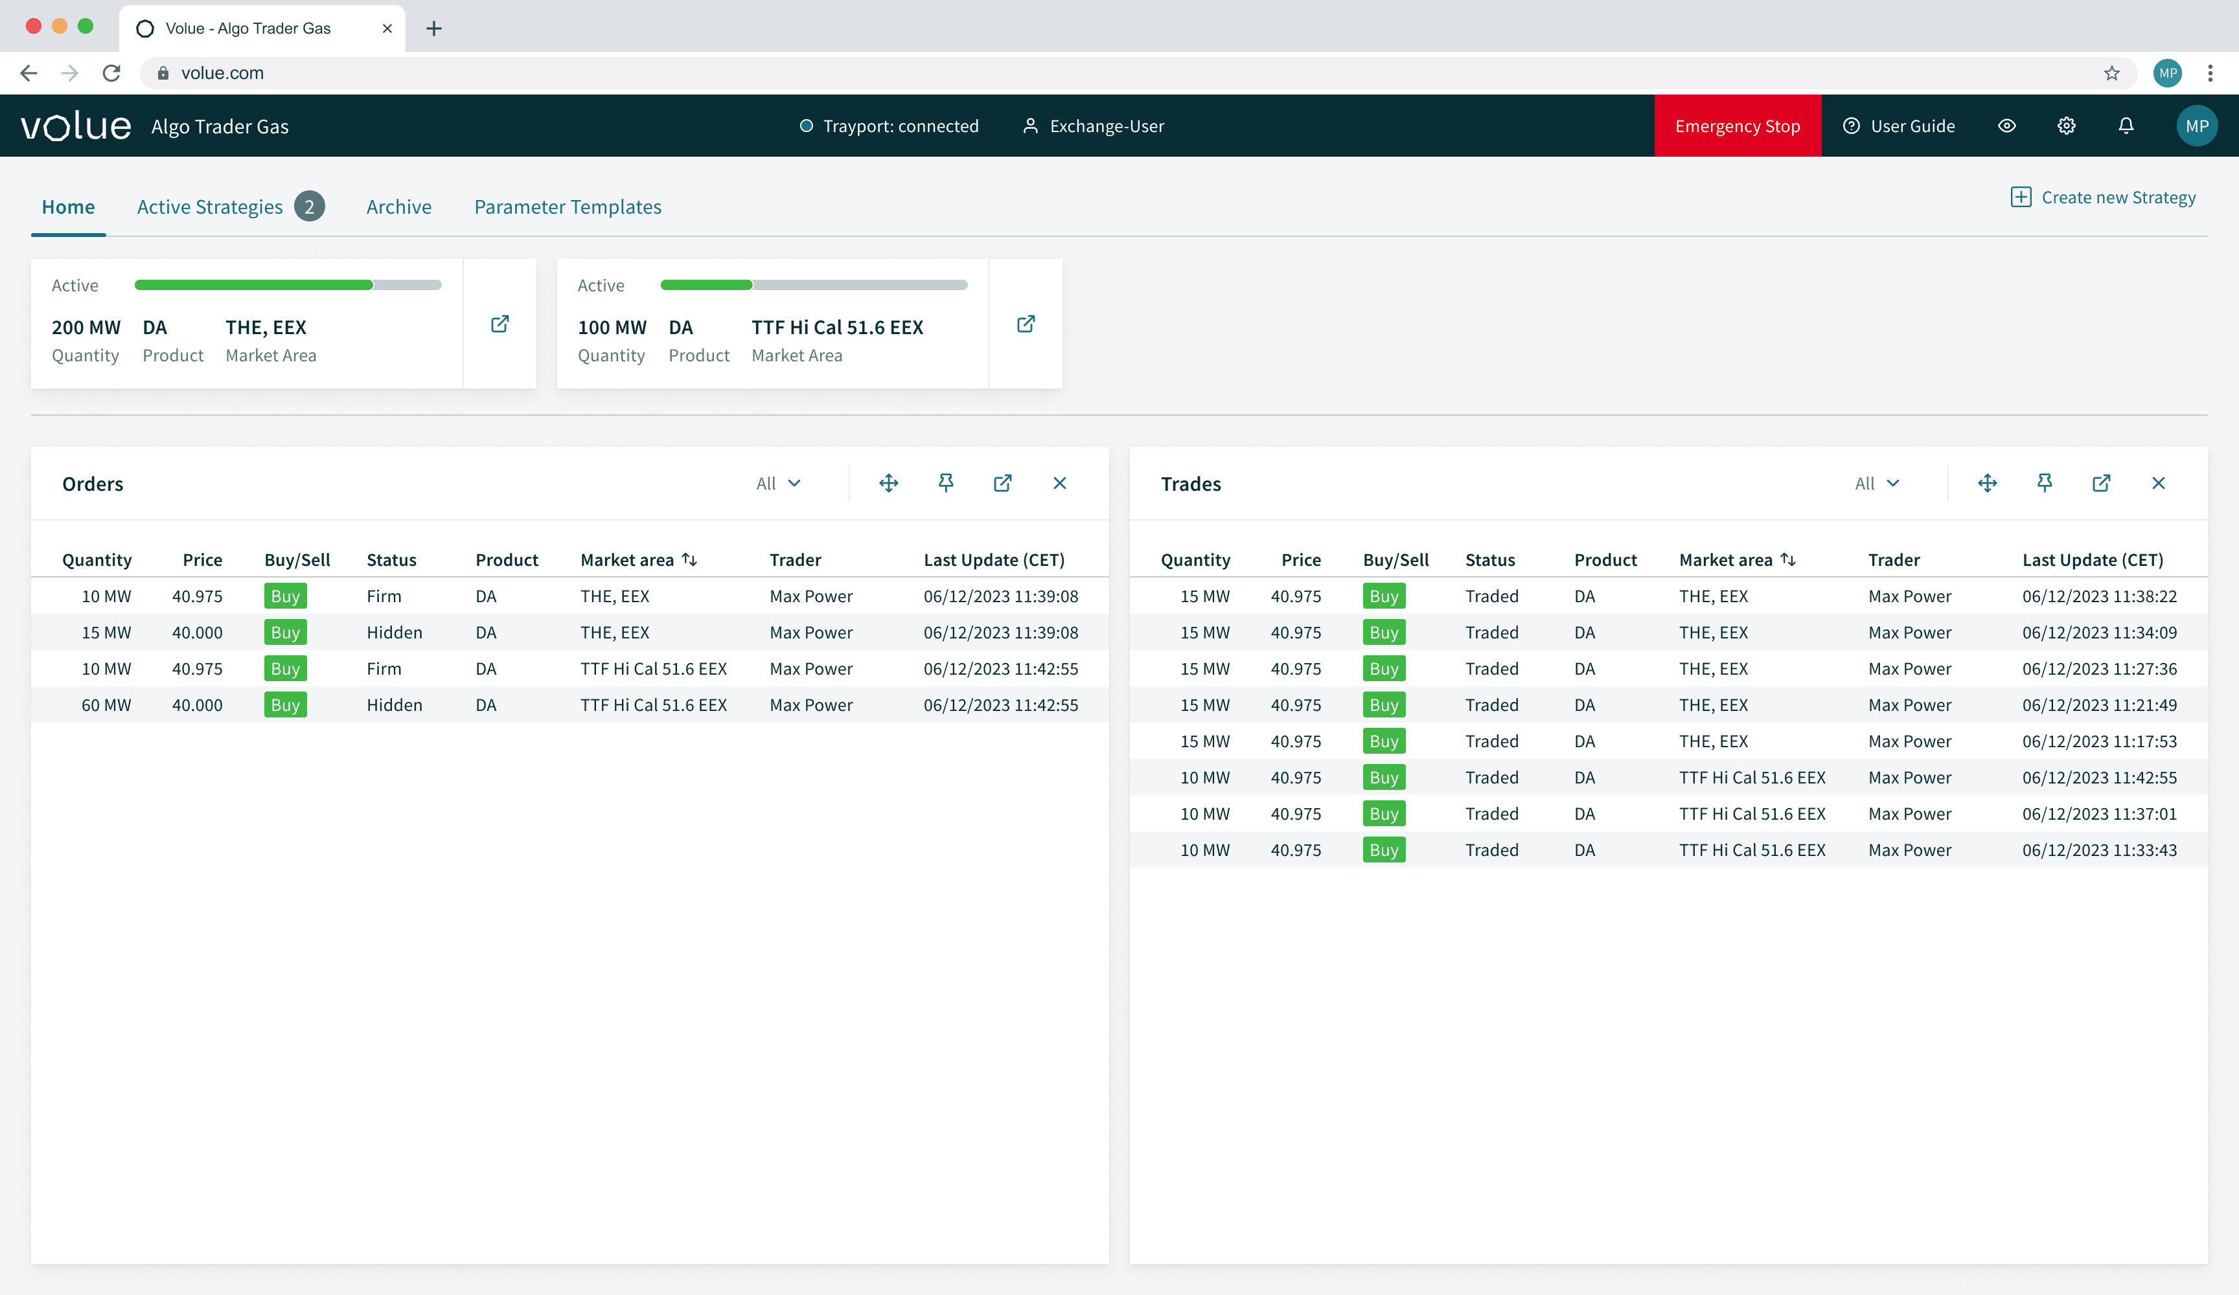Click Trades Price column header
This screenshot has height=1295, width=2239.
pyautogui.click(x=1301, y=559)
